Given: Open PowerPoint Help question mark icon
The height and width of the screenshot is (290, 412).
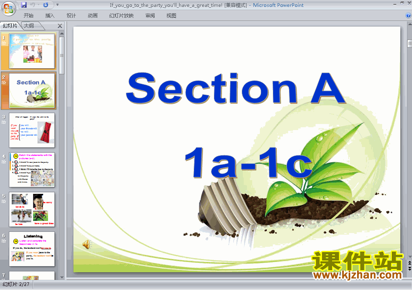Looking at the screenshot, I should pyautogui.click(x=409, y=15).
